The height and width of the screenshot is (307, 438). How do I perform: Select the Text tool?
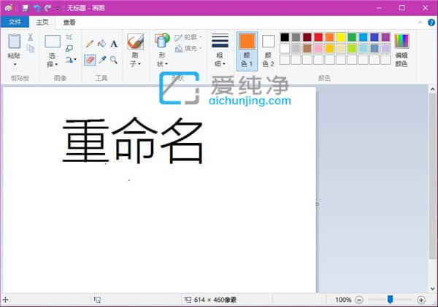point(114,44)
